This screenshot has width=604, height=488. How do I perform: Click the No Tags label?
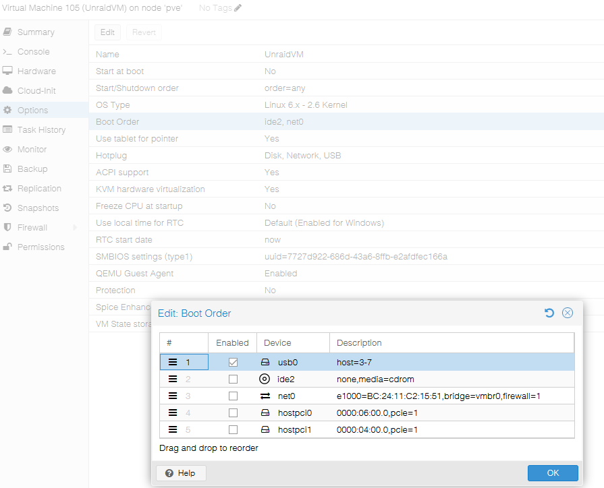215,7
